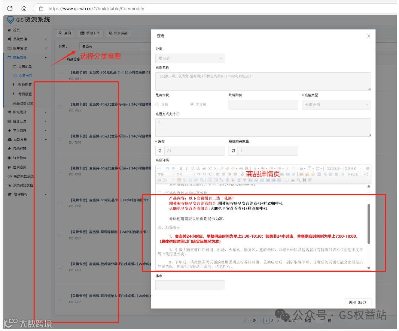Tick checkbox for 麦当劳-超顶饿单人餐 row
Viewport: 399px width, 331px height.
[60, 299]
